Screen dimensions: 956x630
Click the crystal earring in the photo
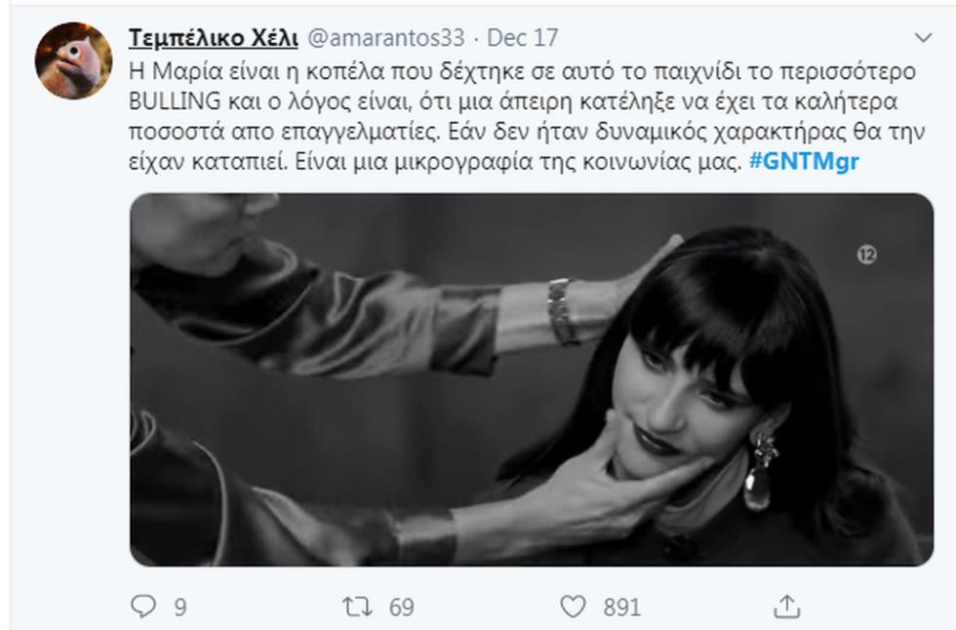760,472
